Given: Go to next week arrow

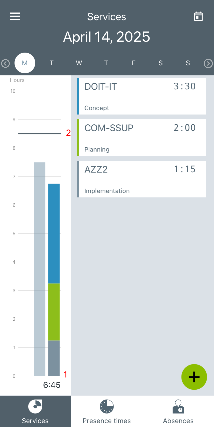Looking at the screenshot, I should pos(208,63).
